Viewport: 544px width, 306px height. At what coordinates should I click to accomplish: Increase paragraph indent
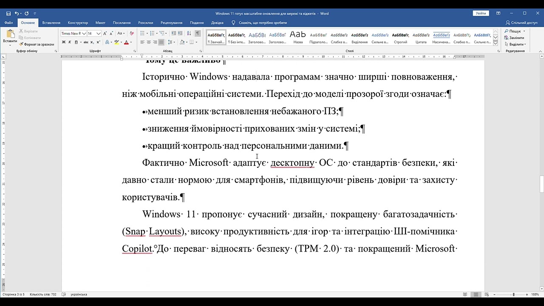180,33
